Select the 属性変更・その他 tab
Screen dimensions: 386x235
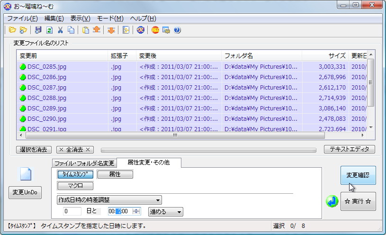pyautogui.click(x=149, y=163)
